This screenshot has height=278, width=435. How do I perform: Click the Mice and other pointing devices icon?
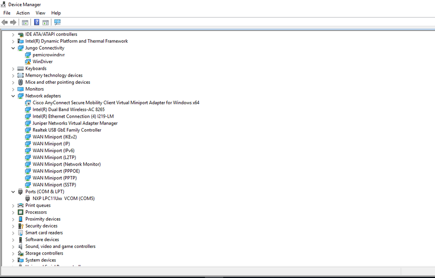click(x=20, y=82)
